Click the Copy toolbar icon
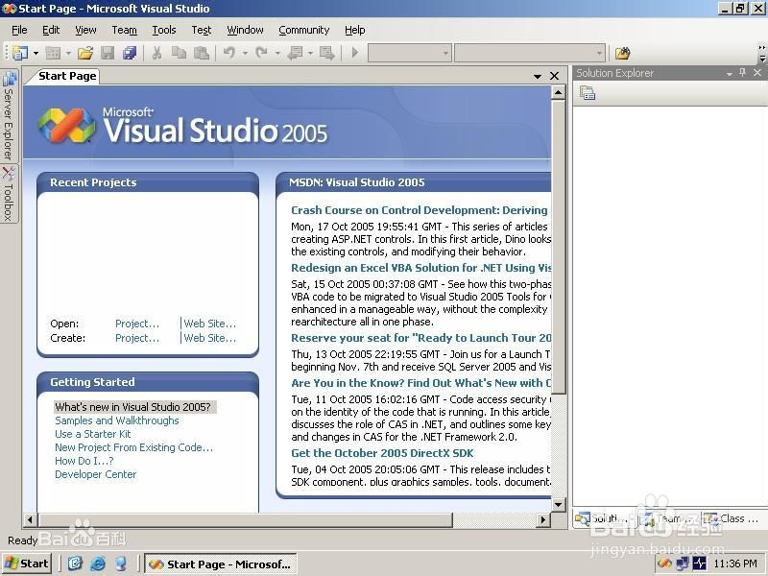The height and width of the screenshot is (576, 768). click(x=179, y=53)
